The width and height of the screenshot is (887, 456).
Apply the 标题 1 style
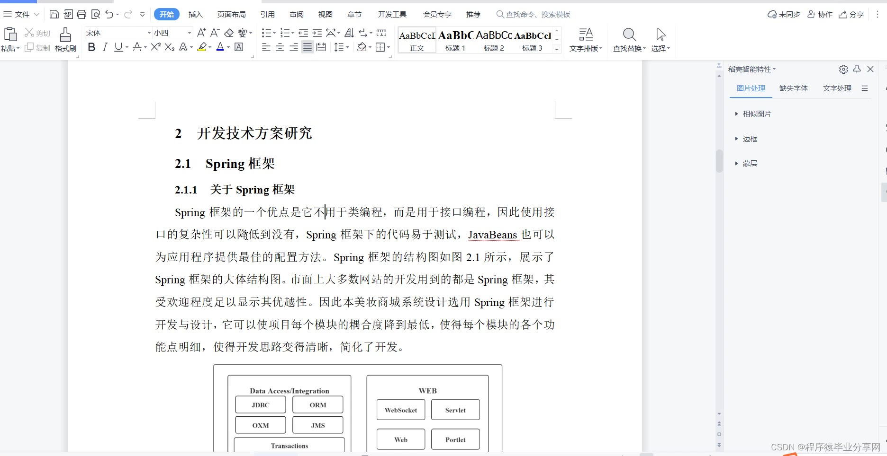pyautogui.click(x=455, y=40)
